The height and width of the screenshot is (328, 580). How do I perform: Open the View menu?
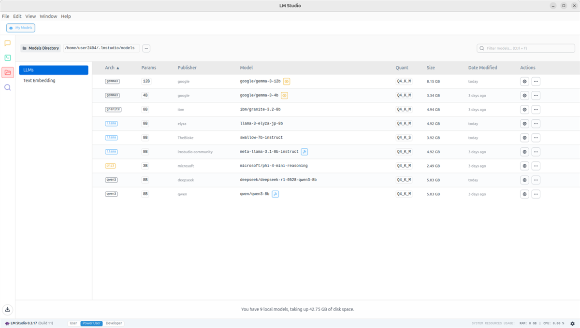tap(30, 16)
